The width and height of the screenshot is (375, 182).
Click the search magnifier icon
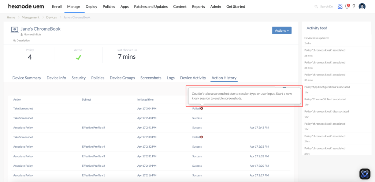click(x=316, y=7)
